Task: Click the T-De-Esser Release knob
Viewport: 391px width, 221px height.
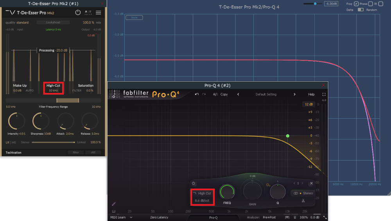Action: click(90, 121)
